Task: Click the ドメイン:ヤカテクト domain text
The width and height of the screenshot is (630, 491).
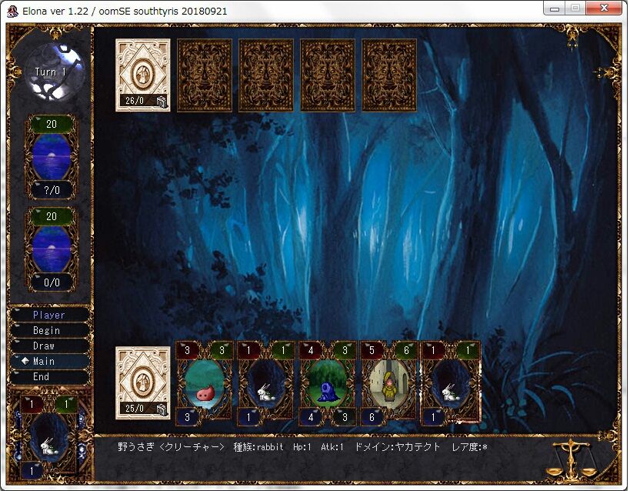Action: pos(397,447)
